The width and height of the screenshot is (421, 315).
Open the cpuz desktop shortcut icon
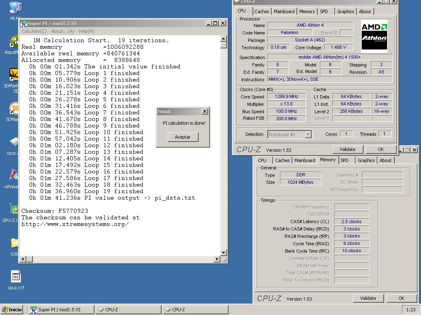point(14,142)
